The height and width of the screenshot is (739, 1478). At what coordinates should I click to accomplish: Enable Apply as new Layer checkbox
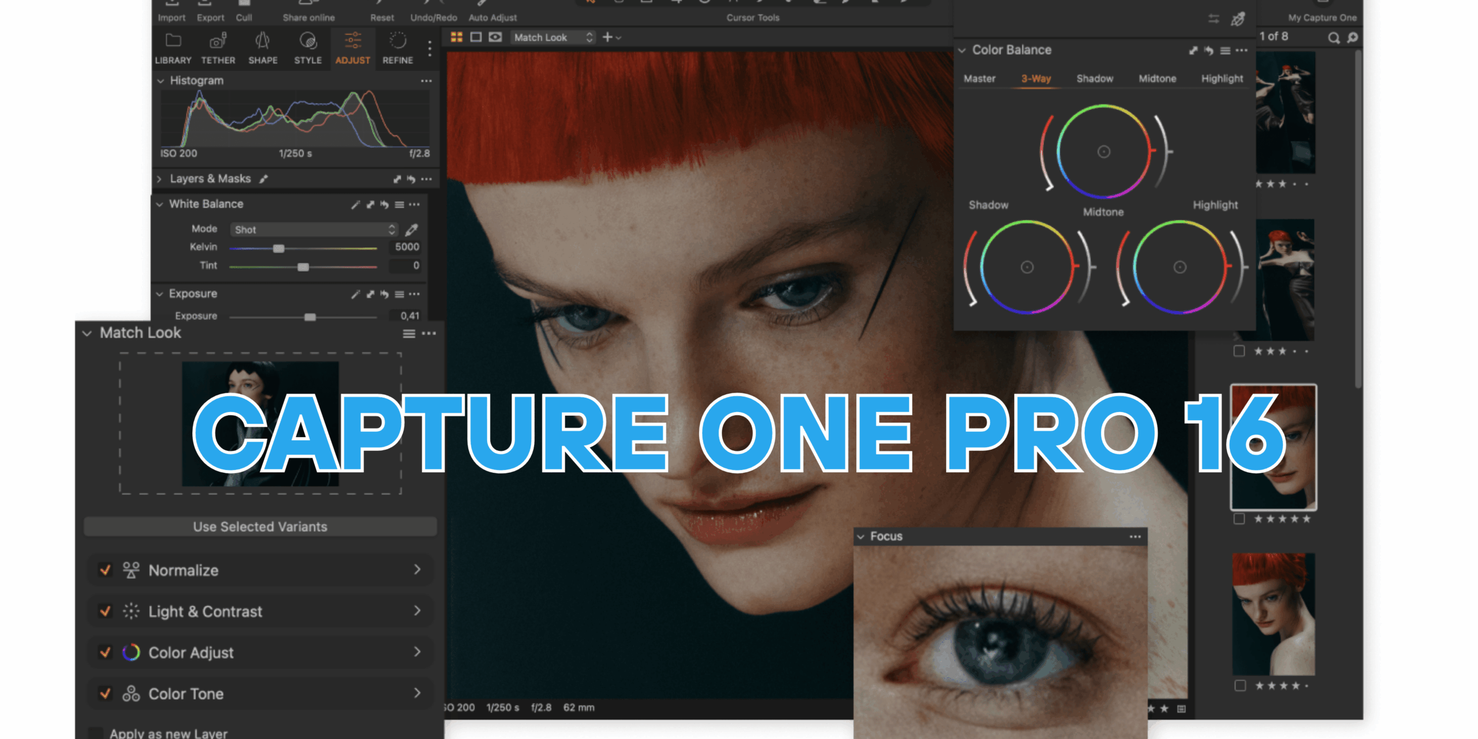coord(96,733)
